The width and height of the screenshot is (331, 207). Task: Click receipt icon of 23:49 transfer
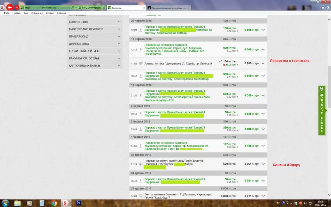[141, 129]
